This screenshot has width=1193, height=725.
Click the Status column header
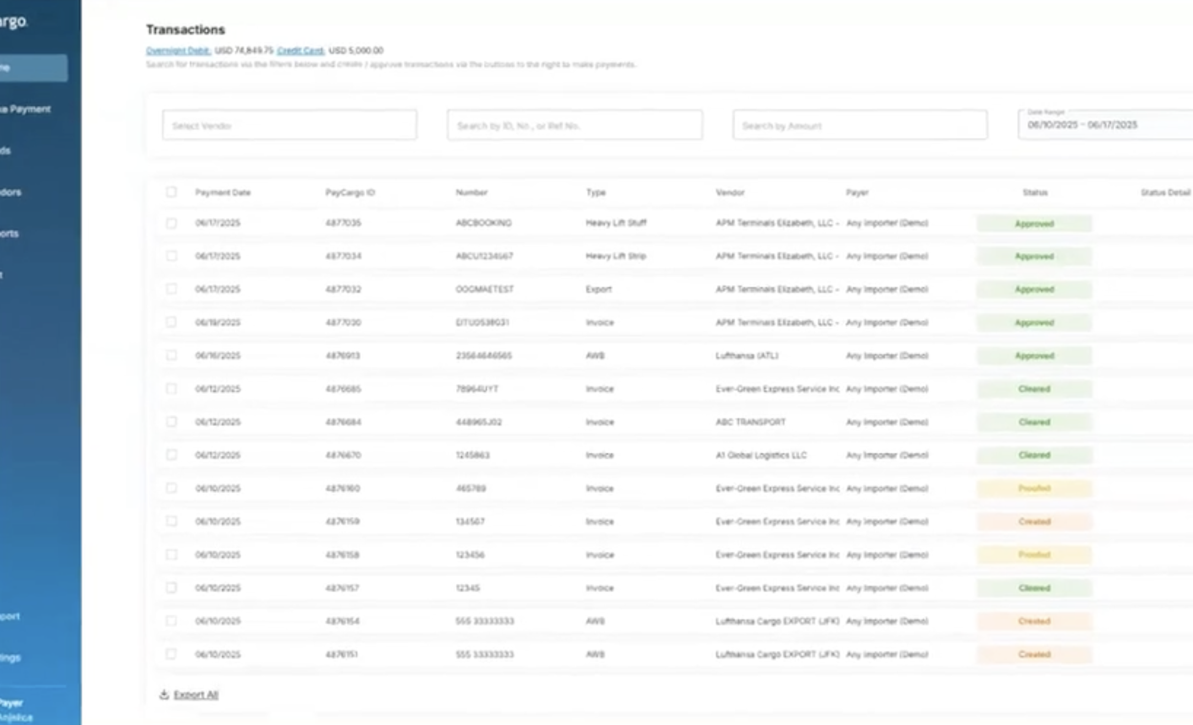1034,192
